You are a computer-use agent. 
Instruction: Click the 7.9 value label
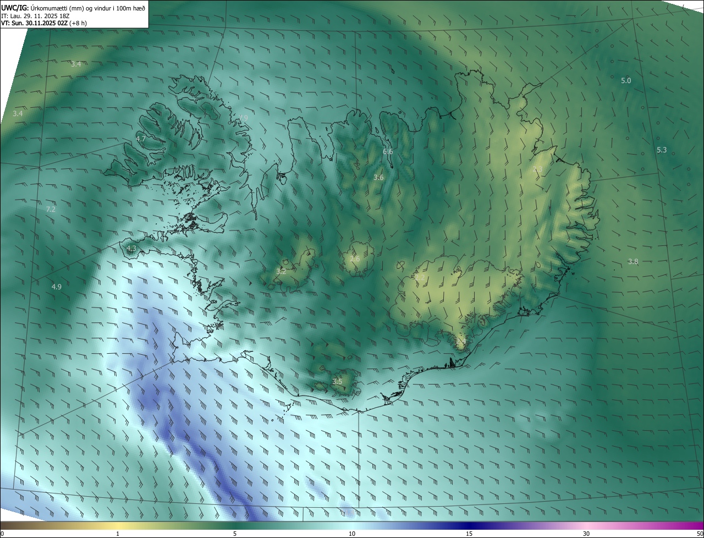[243, 118]
